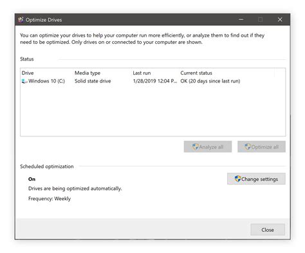The width and height of the screenshot is (305, 253).
Task: Click the 'Solid state drive' media type cell
Action: (93, 81)
